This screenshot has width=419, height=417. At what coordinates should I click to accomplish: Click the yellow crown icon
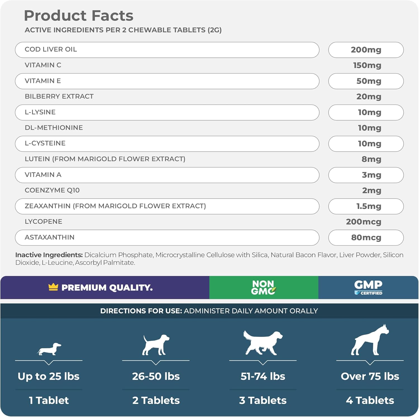(53, 287)
